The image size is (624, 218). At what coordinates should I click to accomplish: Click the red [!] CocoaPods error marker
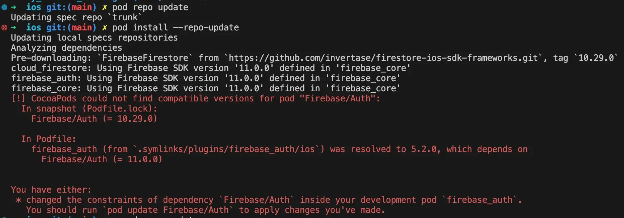(x=18, y=98)
